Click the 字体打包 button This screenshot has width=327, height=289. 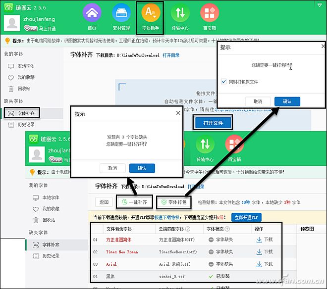[174, 202]
